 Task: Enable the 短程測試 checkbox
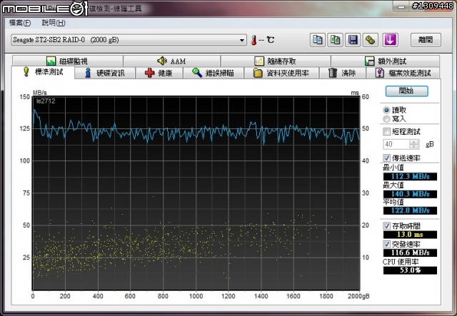coord(387,132)
